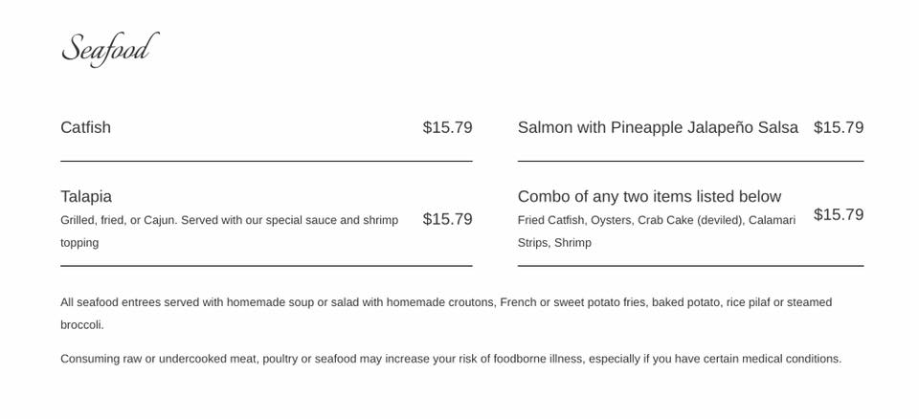The image size is (919, 419).
Task: Click the Seafood section heading
Action: (x=109, y=49)
